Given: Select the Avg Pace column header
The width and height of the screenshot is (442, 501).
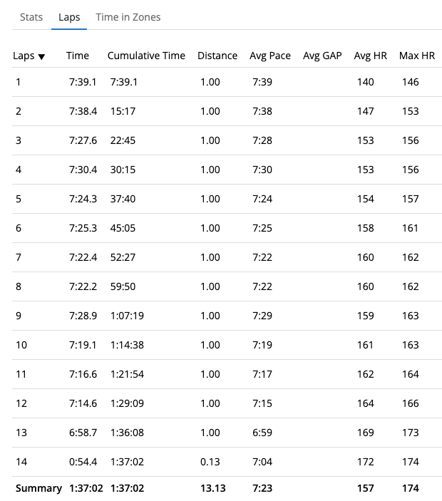Looking at the screenshot, I should (270, 56).
